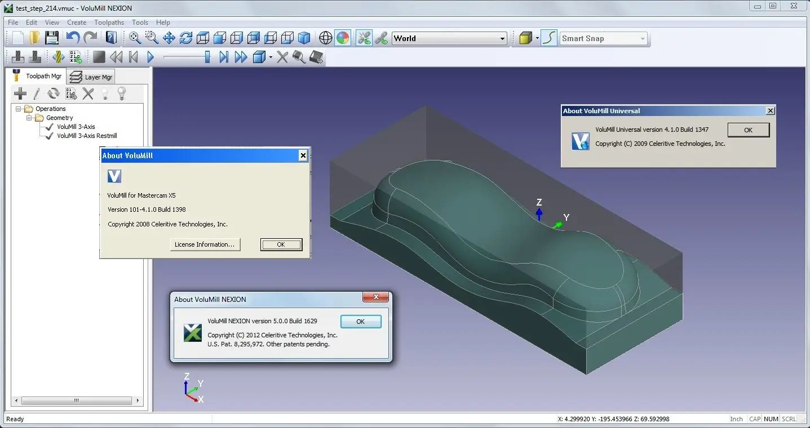Toggle the colored shading sphere
Screen dimensions: 810x428
pyautogui.click(x=342, y=38)
